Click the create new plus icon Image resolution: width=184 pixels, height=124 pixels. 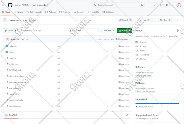pyautogui.click(x=151, y=5)
